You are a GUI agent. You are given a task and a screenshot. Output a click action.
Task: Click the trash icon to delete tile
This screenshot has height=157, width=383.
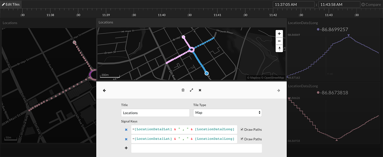tap(183, 90)
